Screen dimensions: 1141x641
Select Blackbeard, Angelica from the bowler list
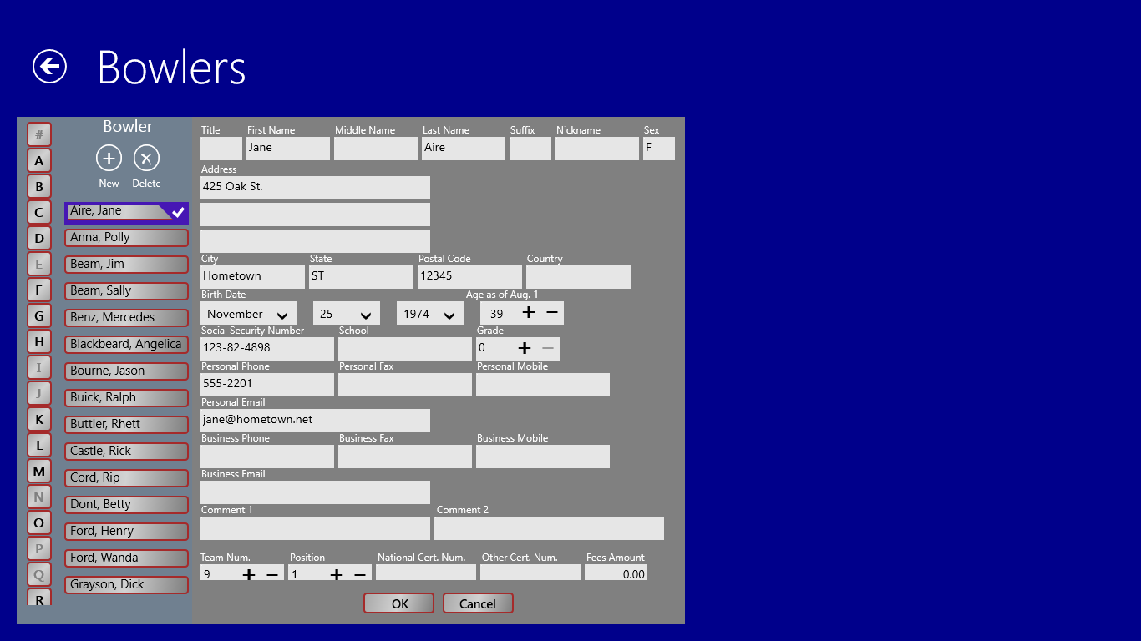point(126,344)
